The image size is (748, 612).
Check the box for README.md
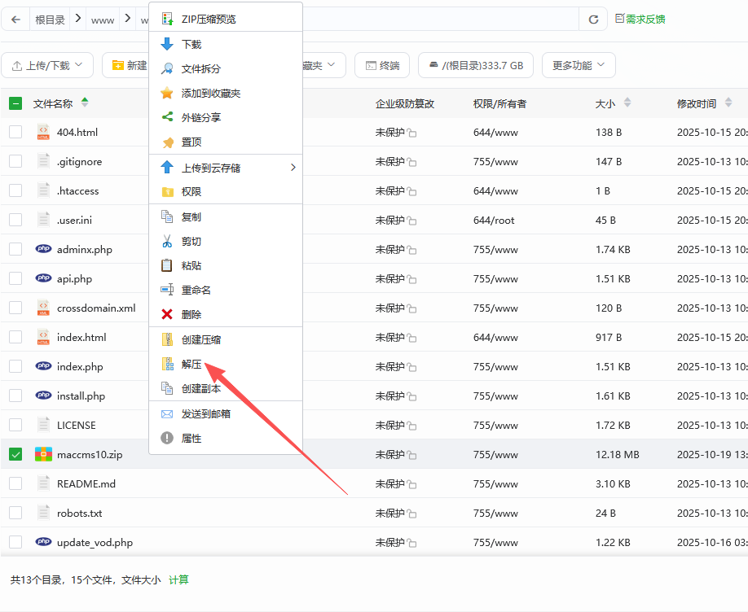[x=15, y=483]
